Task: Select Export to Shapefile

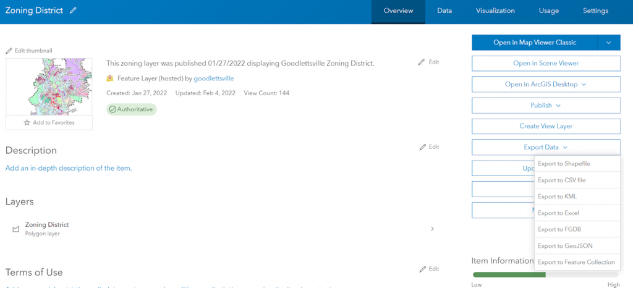Action: click(564, 164)
